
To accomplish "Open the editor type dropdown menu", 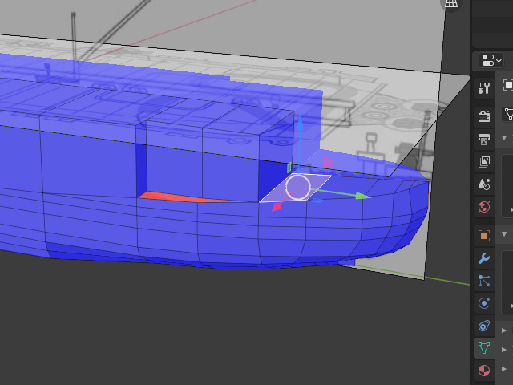I will pos(491,61).
